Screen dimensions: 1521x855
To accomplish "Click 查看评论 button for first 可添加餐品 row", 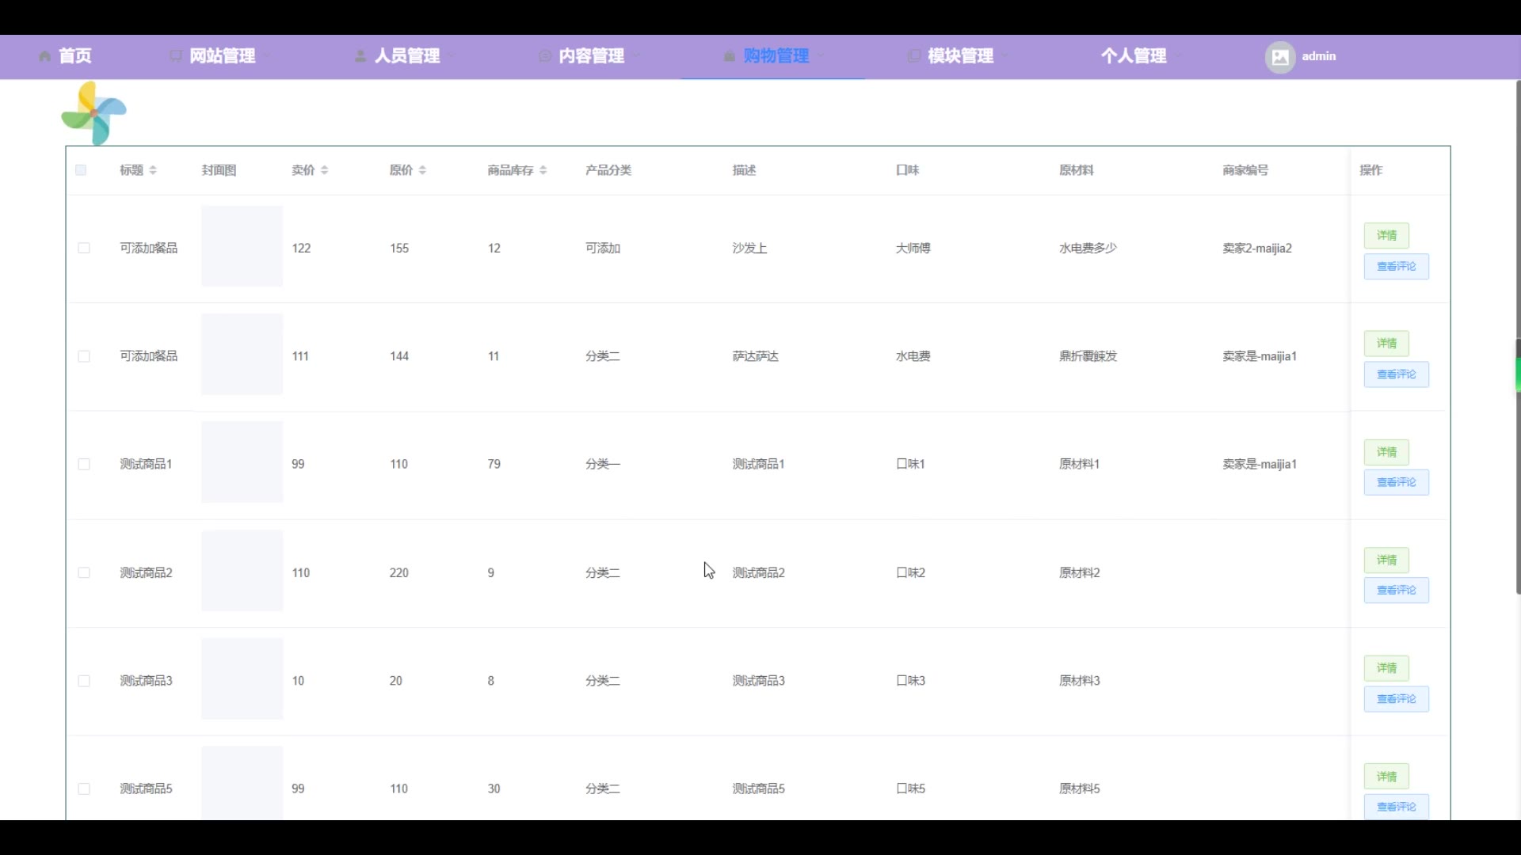I will [1396, 267].
